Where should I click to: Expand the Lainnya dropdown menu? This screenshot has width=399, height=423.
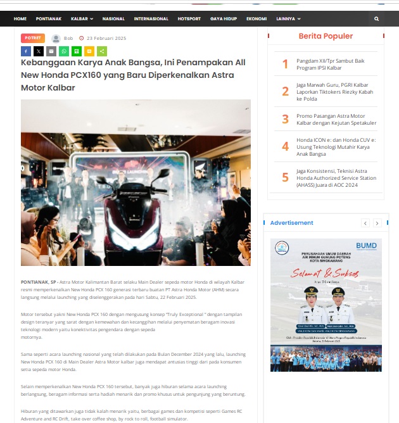pos(288,18)
